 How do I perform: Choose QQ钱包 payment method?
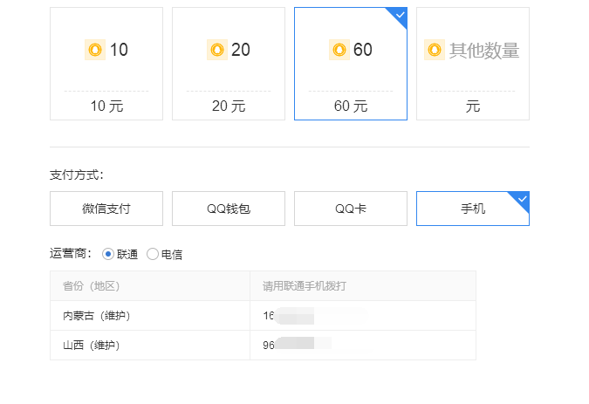(229, 209)
